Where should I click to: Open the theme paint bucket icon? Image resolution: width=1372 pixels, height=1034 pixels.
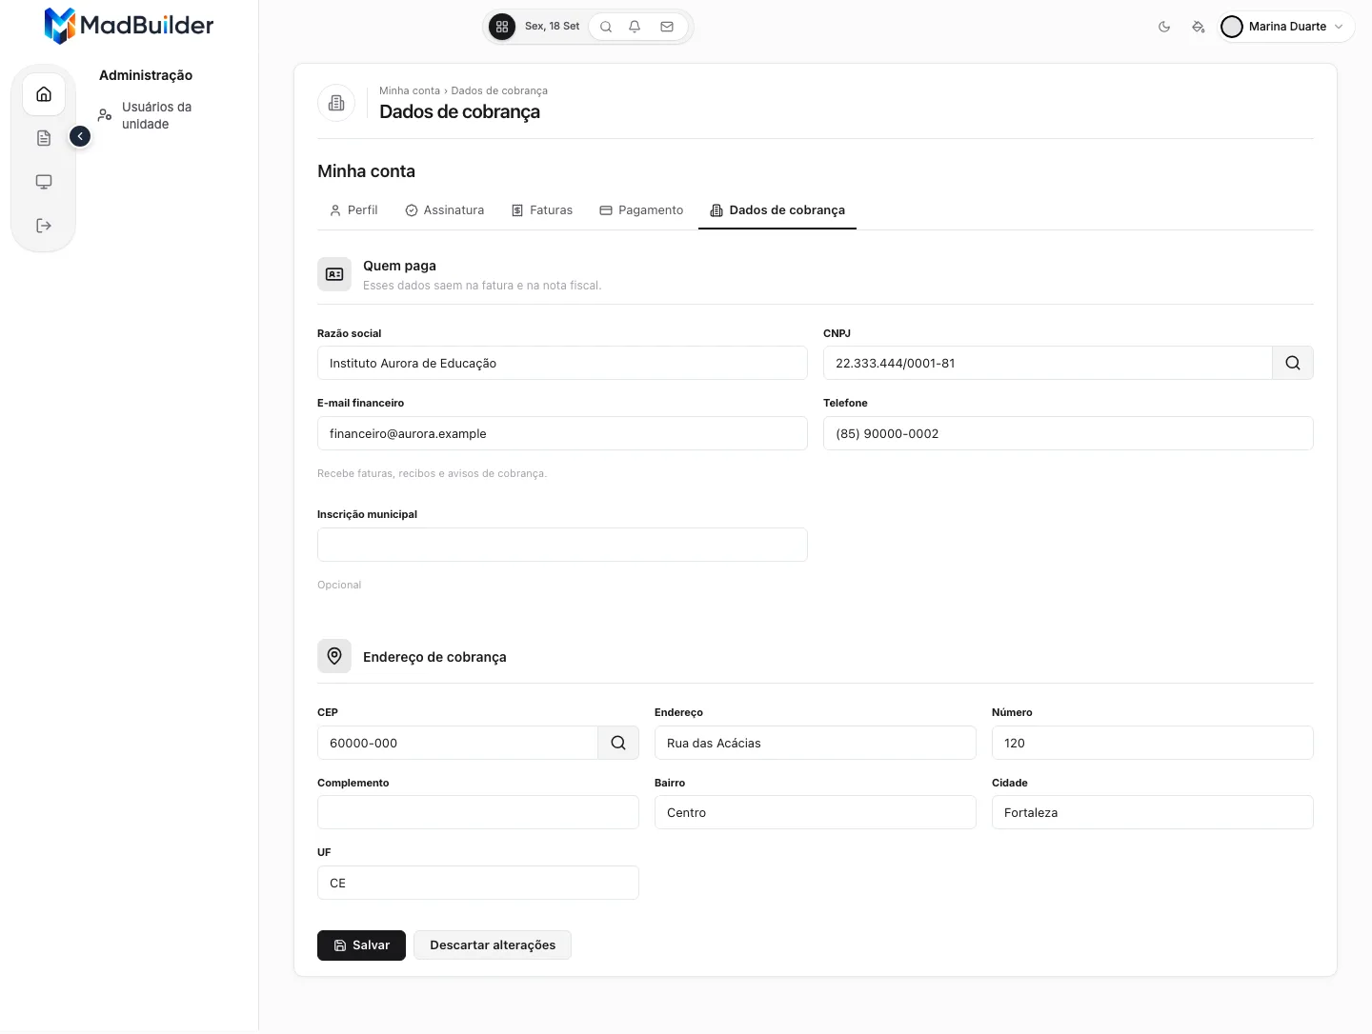coord(1199,27)
